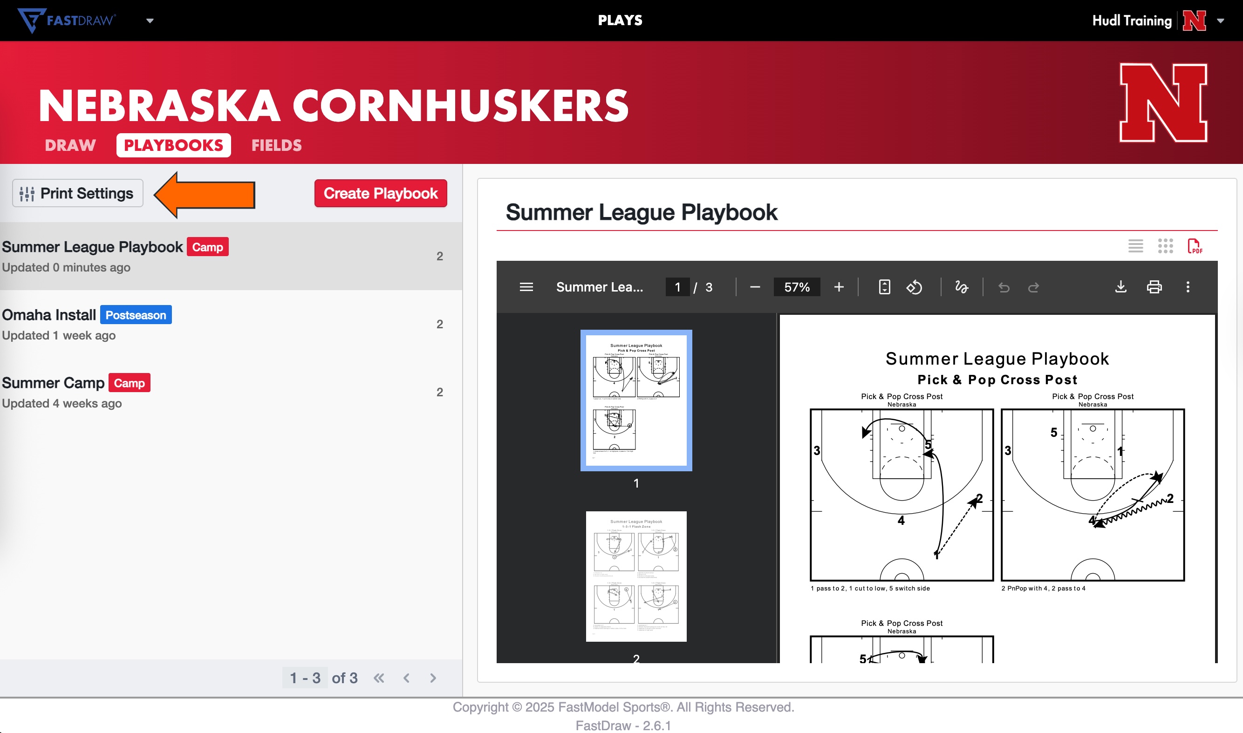This screenshot has width=1243, height=733.
Task: Go to previous page of playbook list
Action: pos(406,678)
